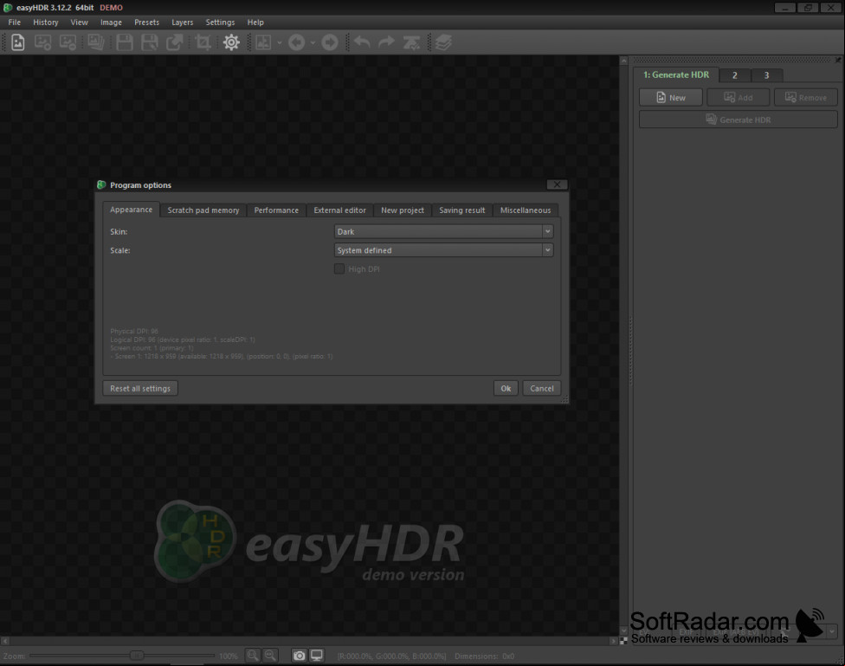This screenshot has width=845, height=666.
Task: Click the horizontal scrollbar below the canvas
Action: pos(309,641)
